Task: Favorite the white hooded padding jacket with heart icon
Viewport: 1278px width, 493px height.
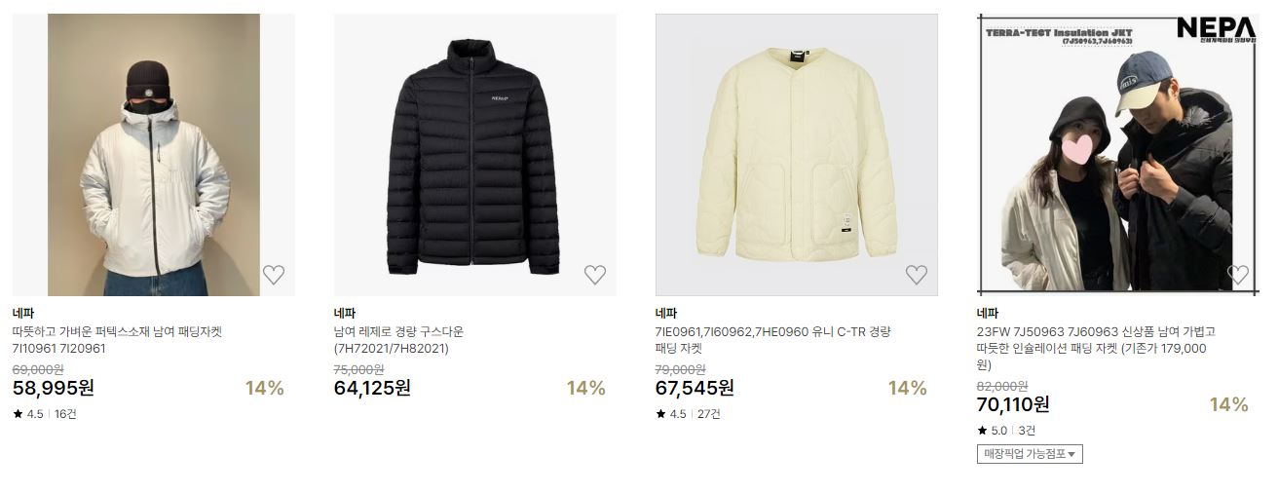Action: [x=274, y=275]
